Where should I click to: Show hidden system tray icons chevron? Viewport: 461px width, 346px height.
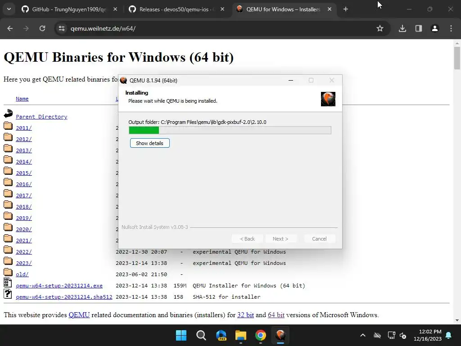363,335
